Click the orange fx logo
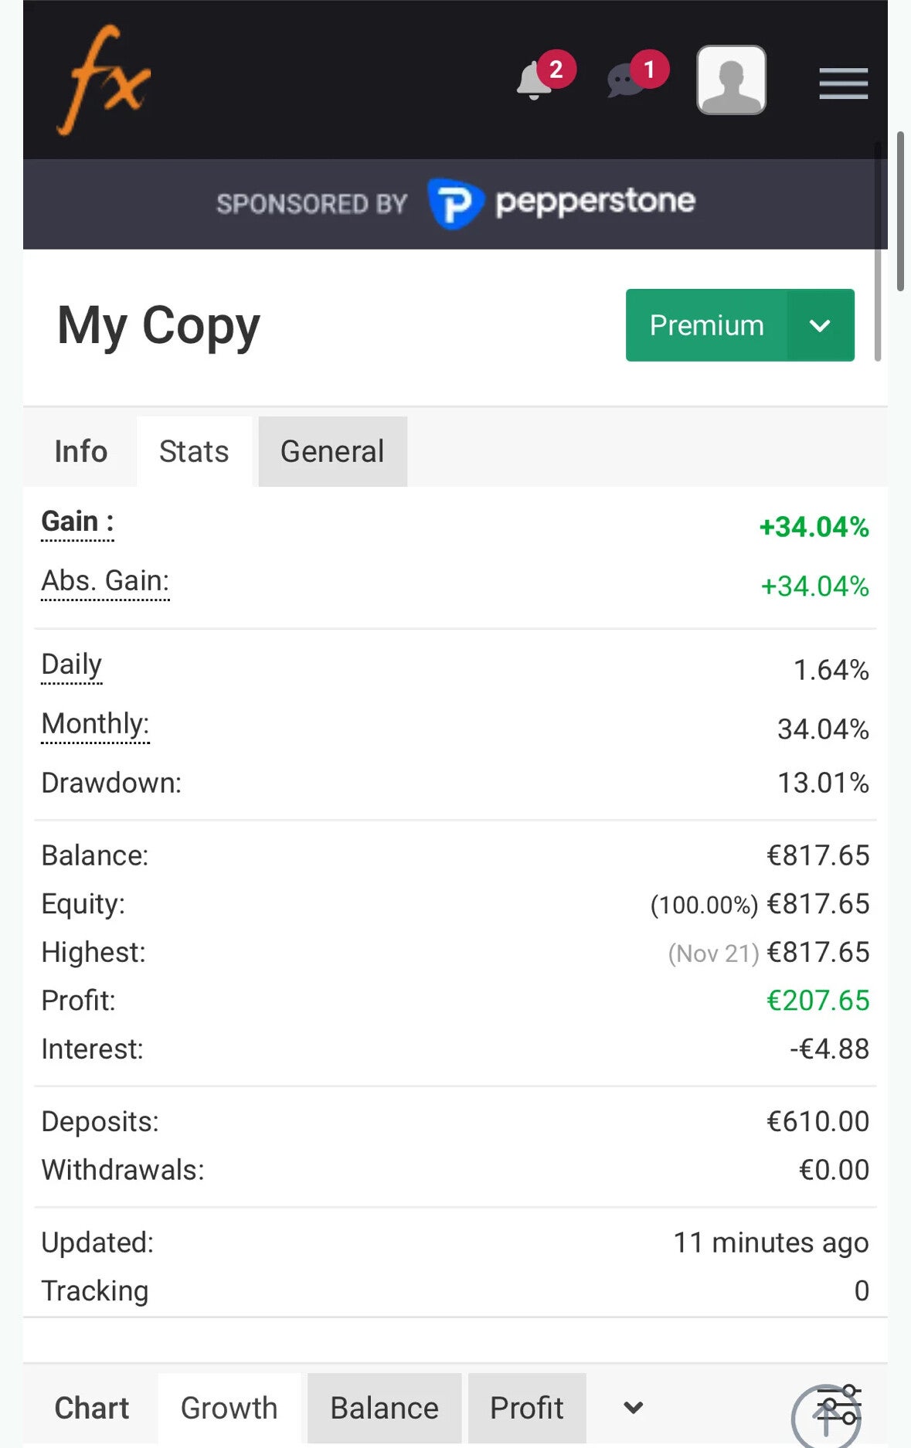Screen dimensions: 911x1448 (104, 80)
